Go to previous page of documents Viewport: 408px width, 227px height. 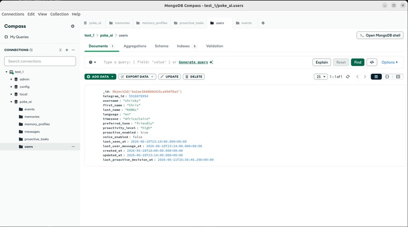(x=357, y=77)
